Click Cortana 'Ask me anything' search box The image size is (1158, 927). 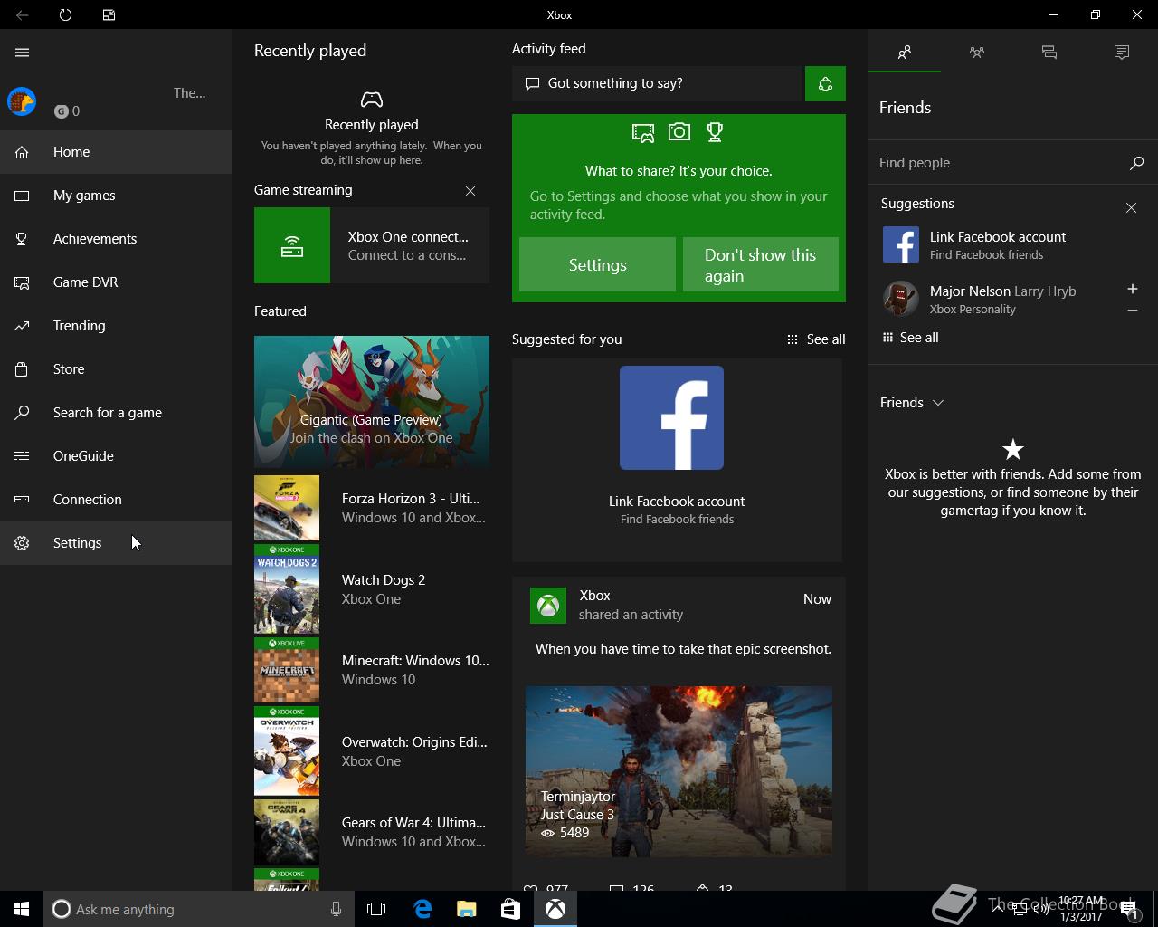(x=199, y=909)
